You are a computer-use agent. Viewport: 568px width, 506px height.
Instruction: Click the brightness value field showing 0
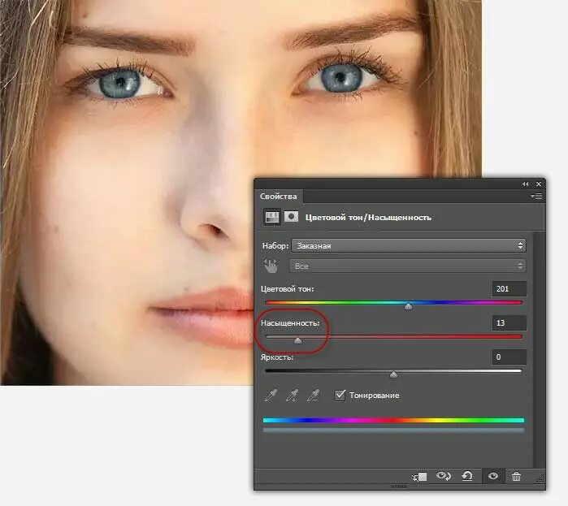click(509, 357)
